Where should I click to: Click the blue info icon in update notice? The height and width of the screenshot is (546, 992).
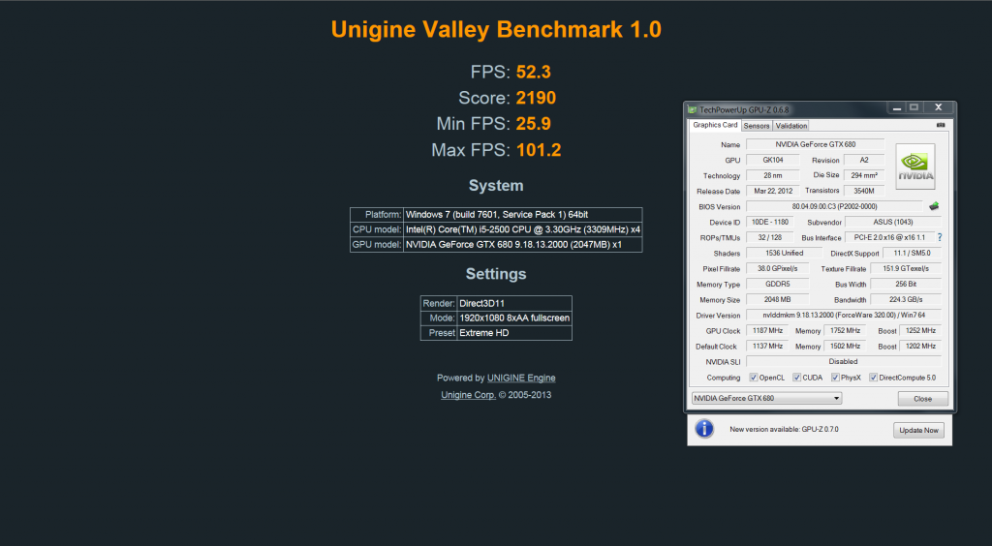coord(704,429)
